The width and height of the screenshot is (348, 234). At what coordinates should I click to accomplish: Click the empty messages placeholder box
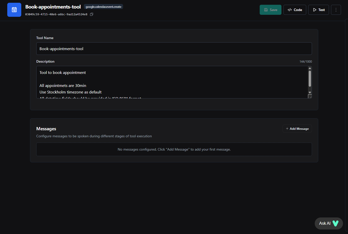tap(174, 149)
